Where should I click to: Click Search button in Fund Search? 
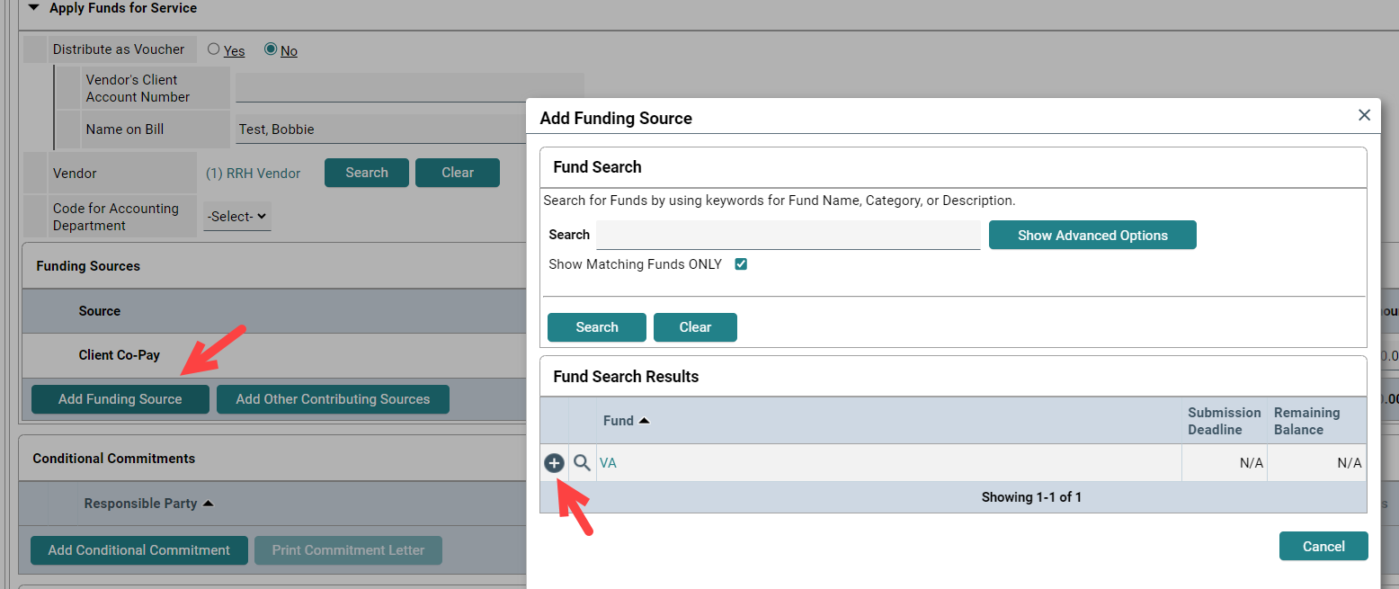[597, 327]
